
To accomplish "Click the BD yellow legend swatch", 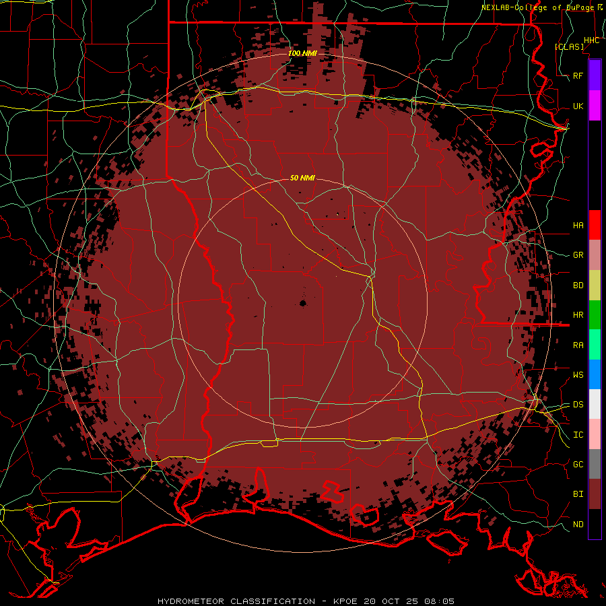I will point(595,285).
